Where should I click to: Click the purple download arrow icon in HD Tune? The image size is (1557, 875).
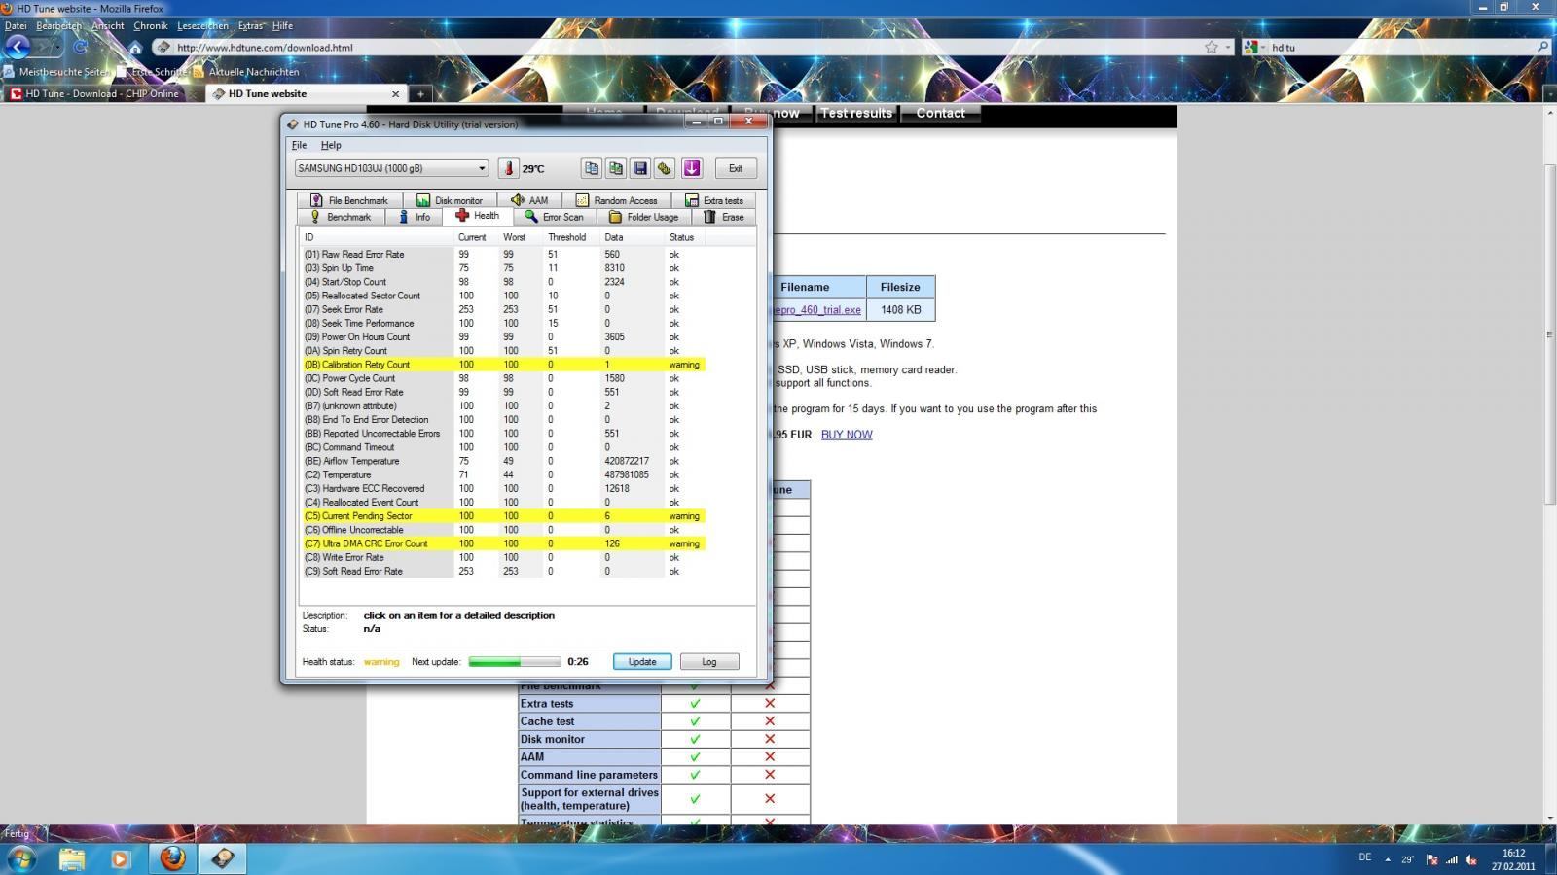tap(692, 168)
